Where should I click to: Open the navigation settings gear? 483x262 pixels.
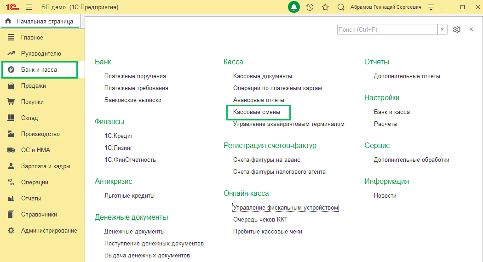point(457,29)
